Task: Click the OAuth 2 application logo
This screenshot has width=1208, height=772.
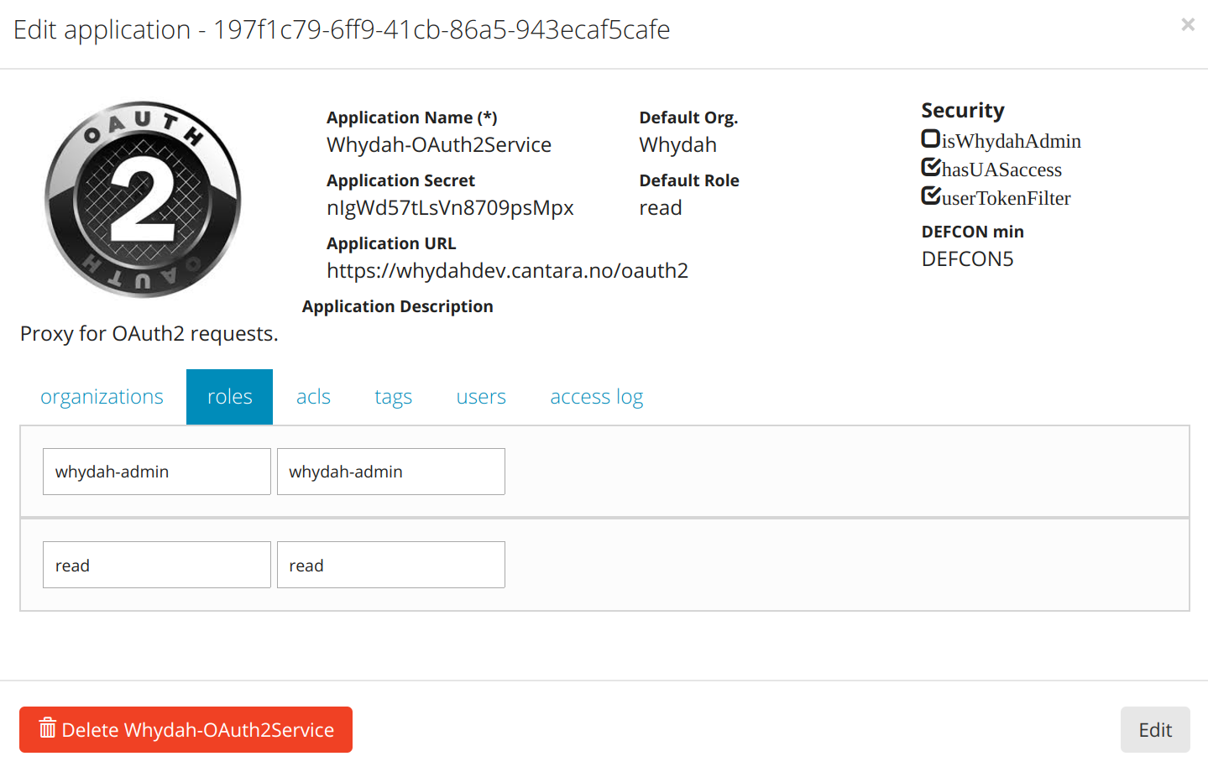Action: click(x=143, y=200)
